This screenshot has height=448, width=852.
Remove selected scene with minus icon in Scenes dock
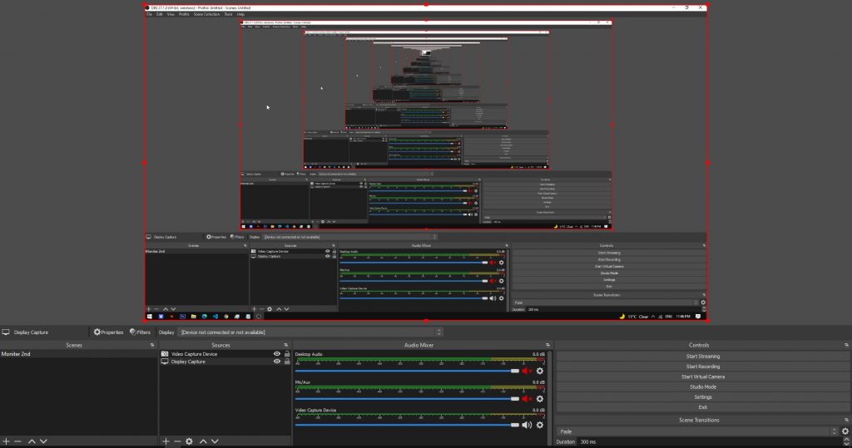tap(18, 441)
